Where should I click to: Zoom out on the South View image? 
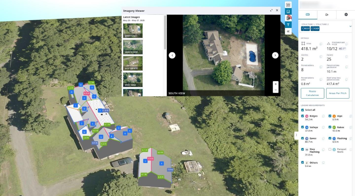tap(275, 90)
